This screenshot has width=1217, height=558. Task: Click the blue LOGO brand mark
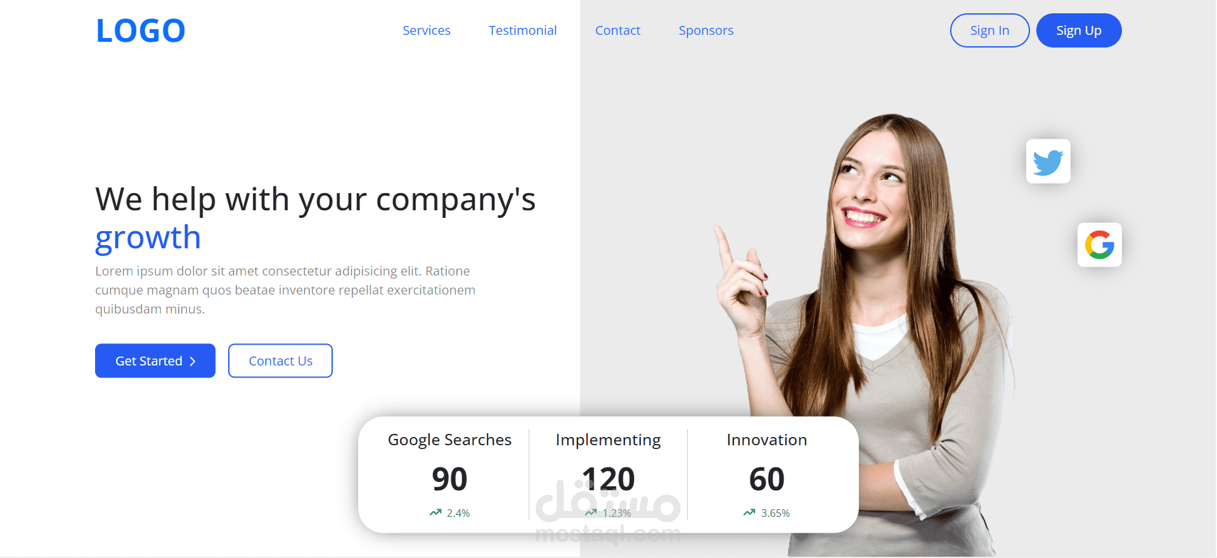[141, 30]
